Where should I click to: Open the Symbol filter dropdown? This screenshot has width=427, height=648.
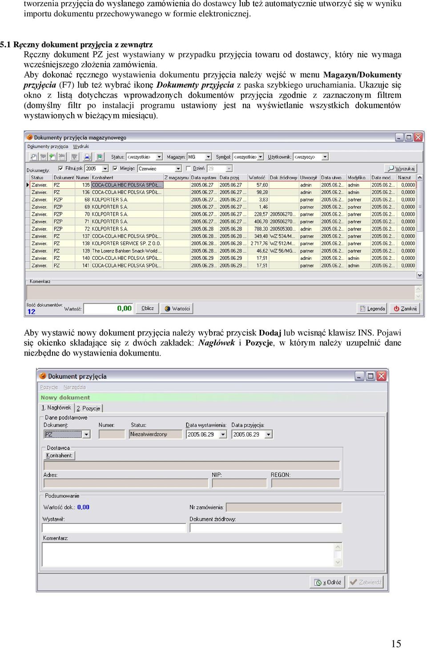261,157
